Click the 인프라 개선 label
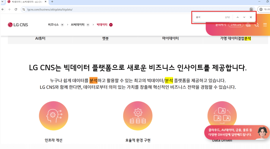Screen dimensions: 270x149 (54, 140)
